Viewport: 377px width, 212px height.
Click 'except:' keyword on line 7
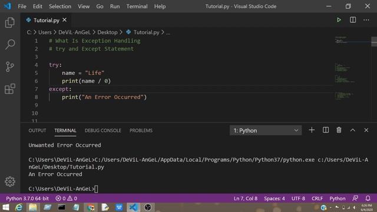tap(60, 89)
